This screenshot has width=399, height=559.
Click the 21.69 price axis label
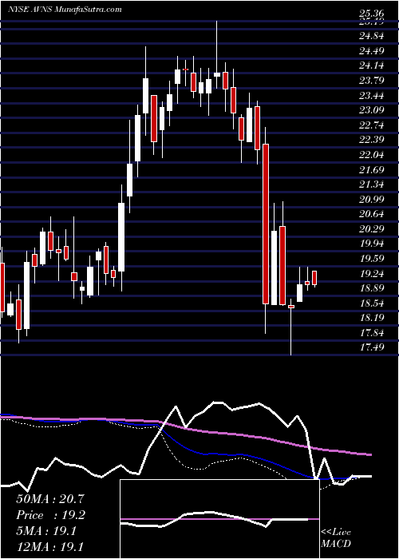click(372, 169)
